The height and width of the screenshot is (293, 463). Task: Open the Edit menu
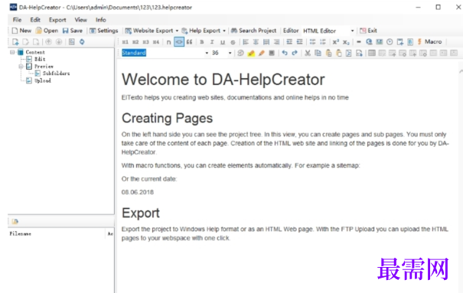click(35, 20)
